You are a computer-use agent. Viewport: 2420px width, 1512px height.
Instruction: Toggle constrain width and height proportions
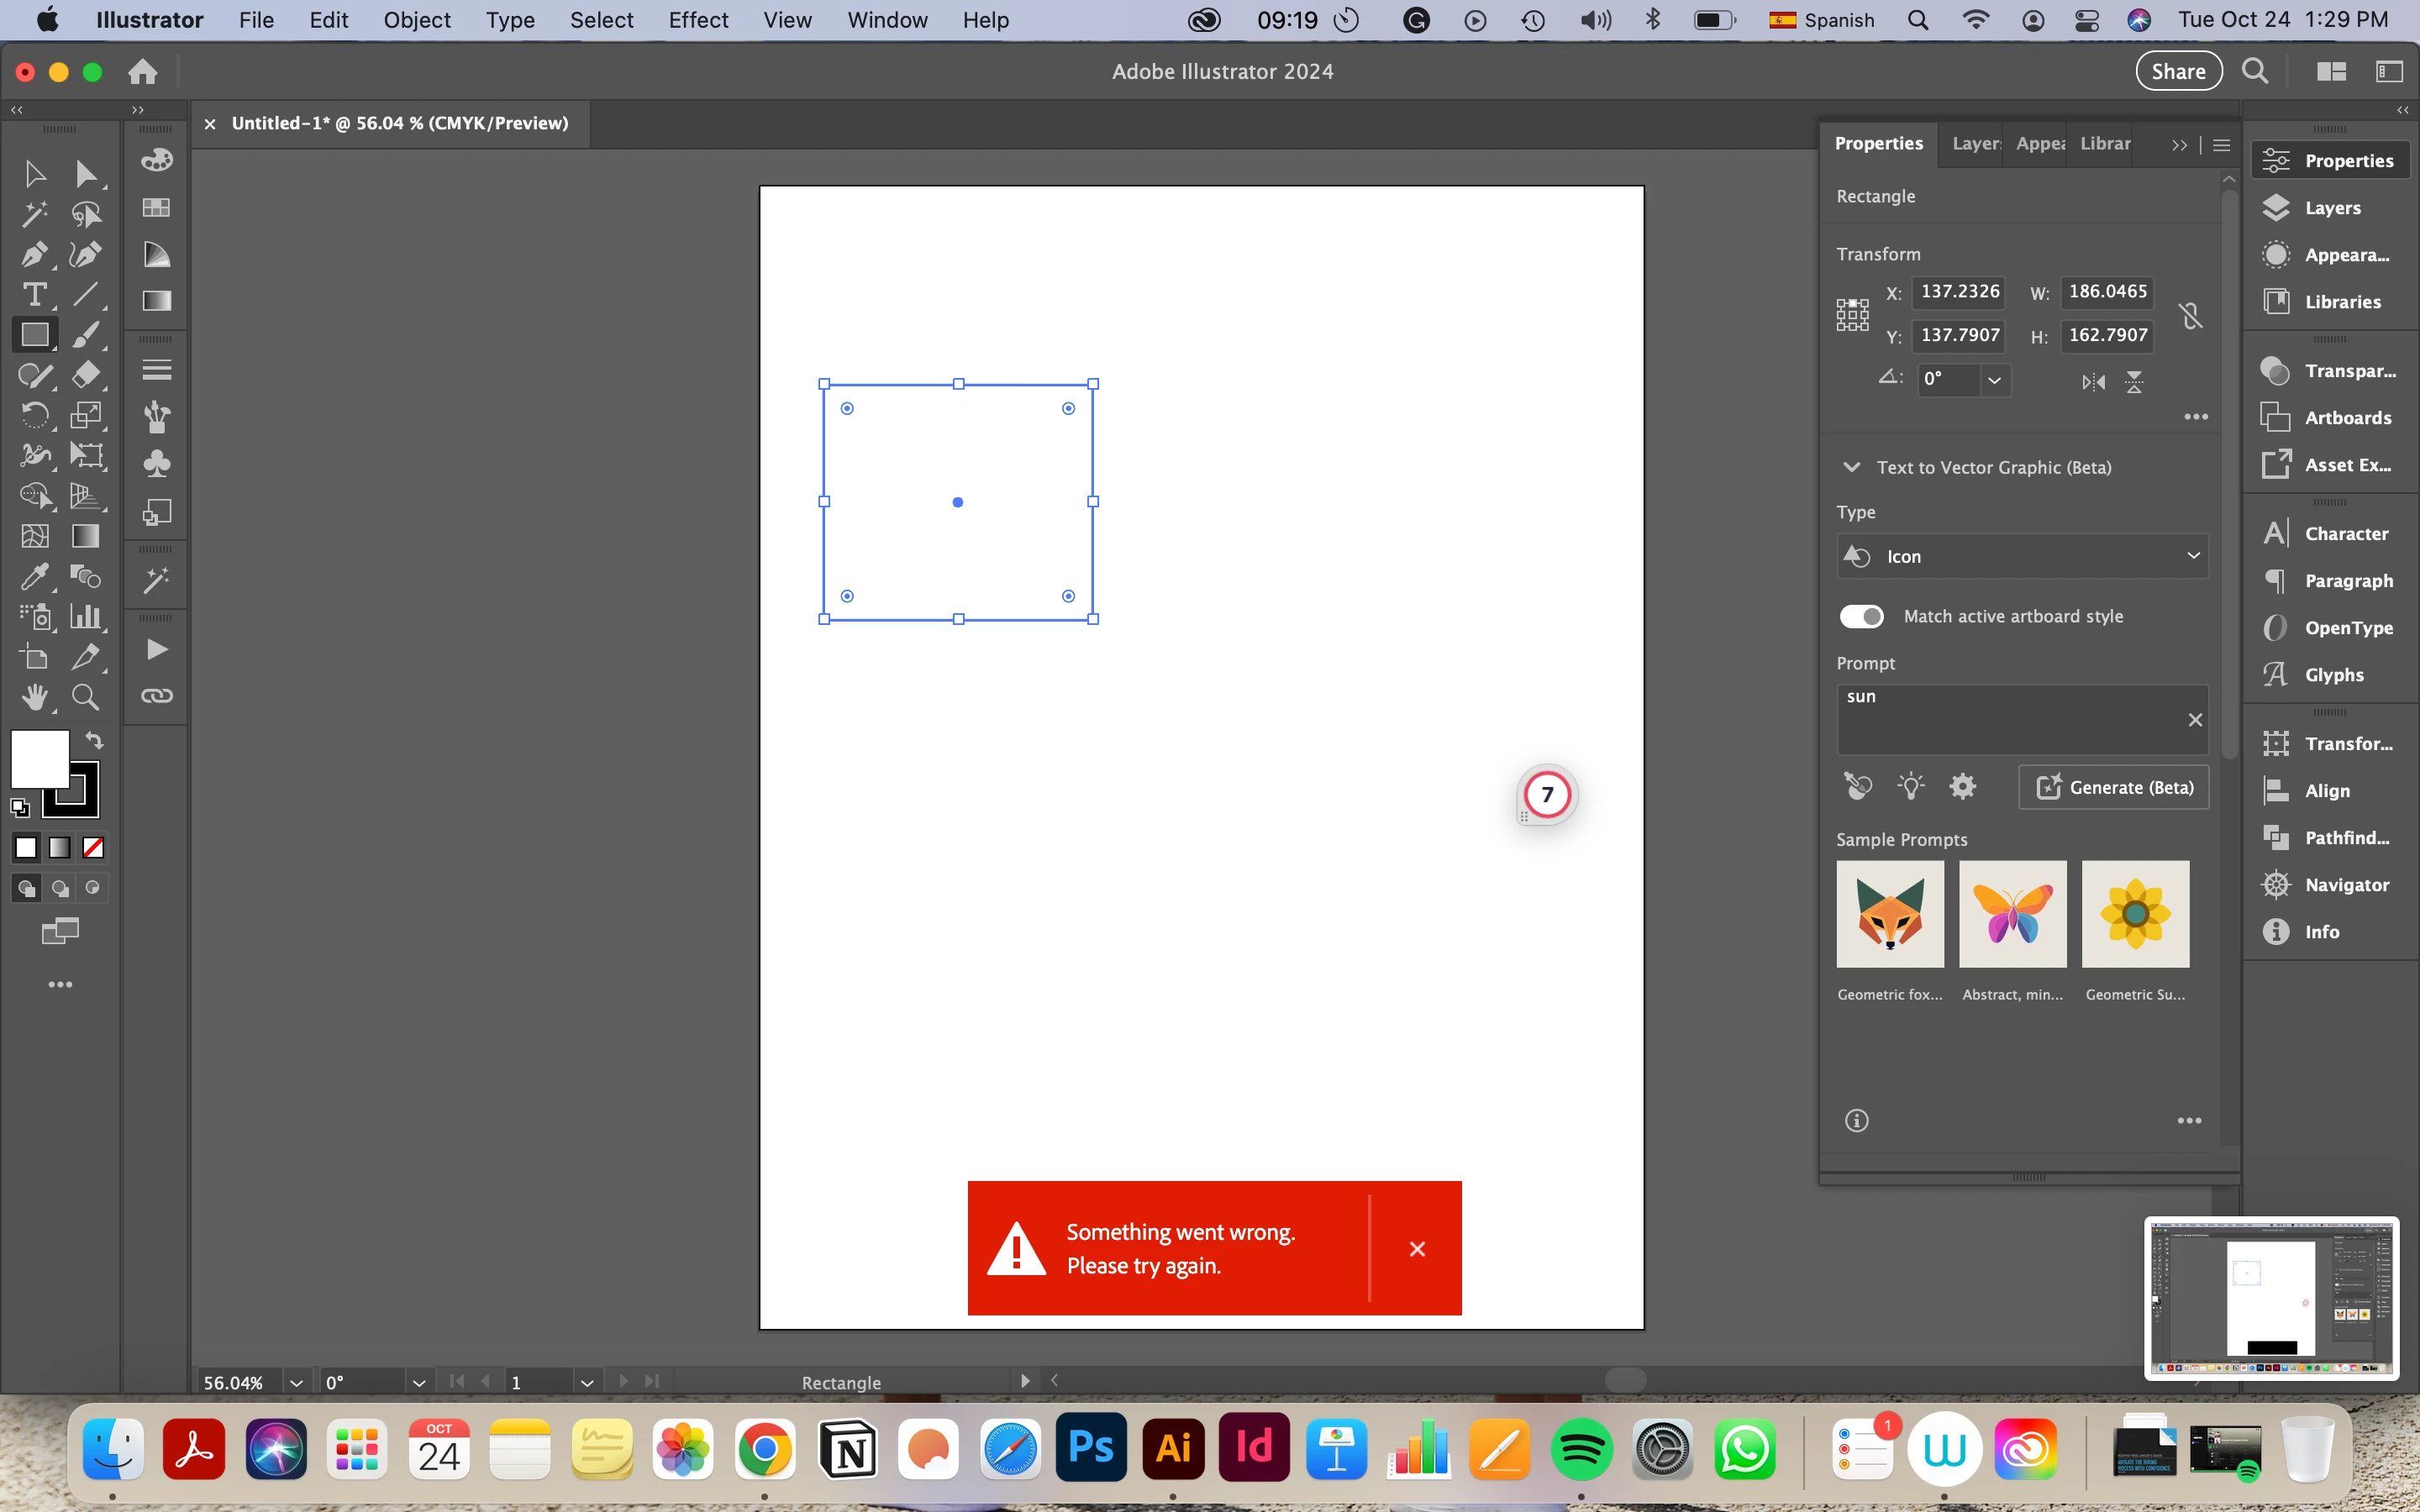(2190, 315)
